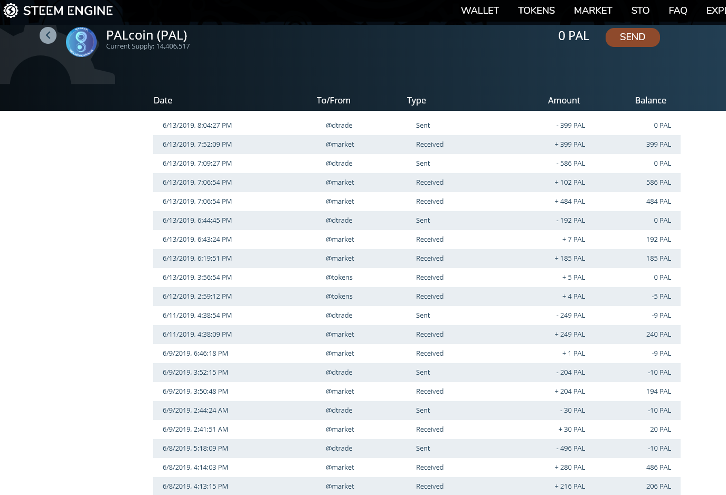
Task: Click the date 6/13/2019, 6:44:45 PM
Action: click(x=197, y=221)
